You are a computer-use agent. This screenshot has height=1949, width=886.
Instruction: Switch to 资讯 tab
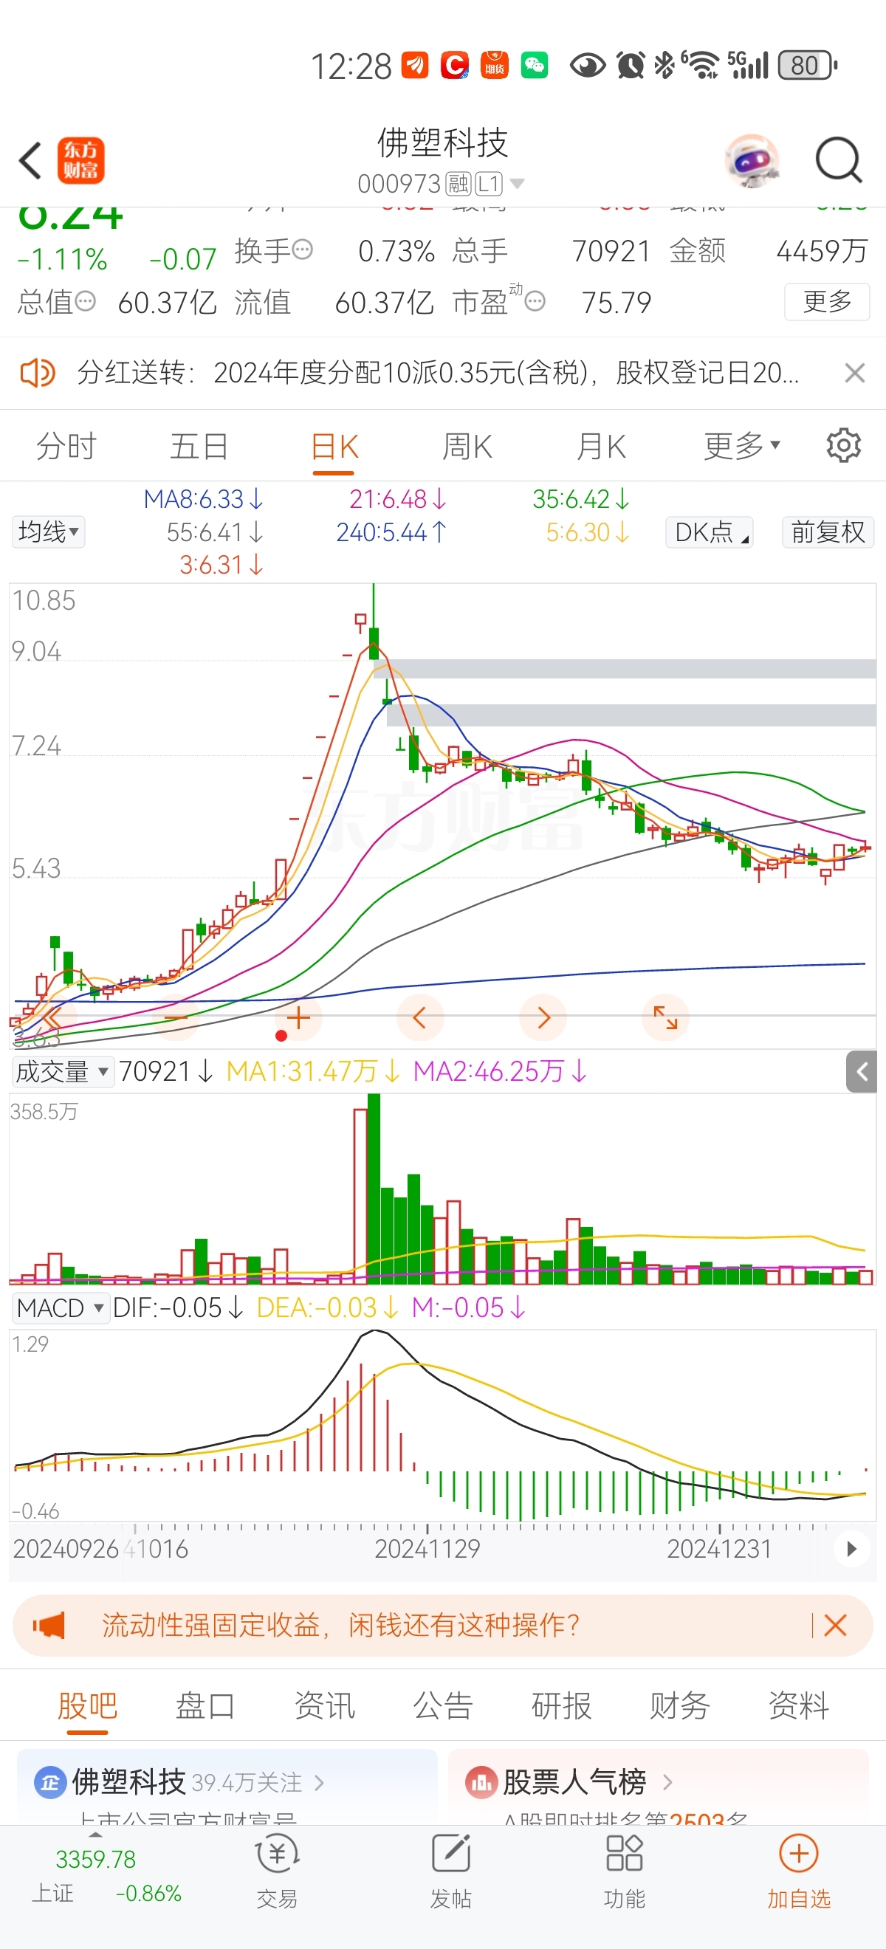(x=325, y=1705)
